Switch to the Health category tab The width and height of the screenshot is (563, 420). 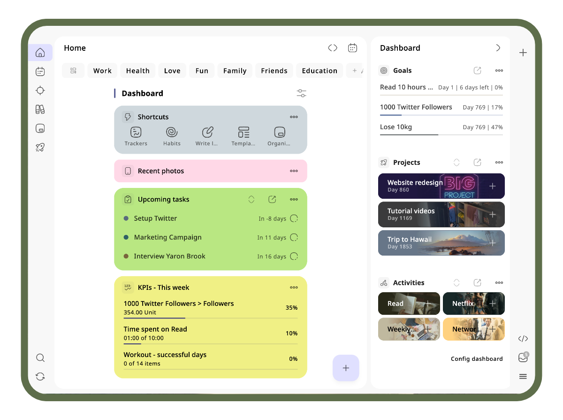click(x=137, y=70)
